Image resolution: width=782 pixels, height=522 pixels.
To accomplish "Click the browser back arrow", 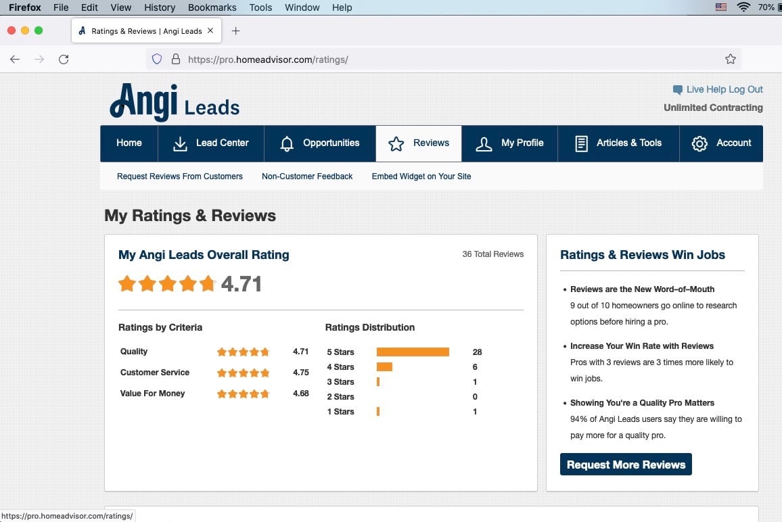I will (15, 60).
